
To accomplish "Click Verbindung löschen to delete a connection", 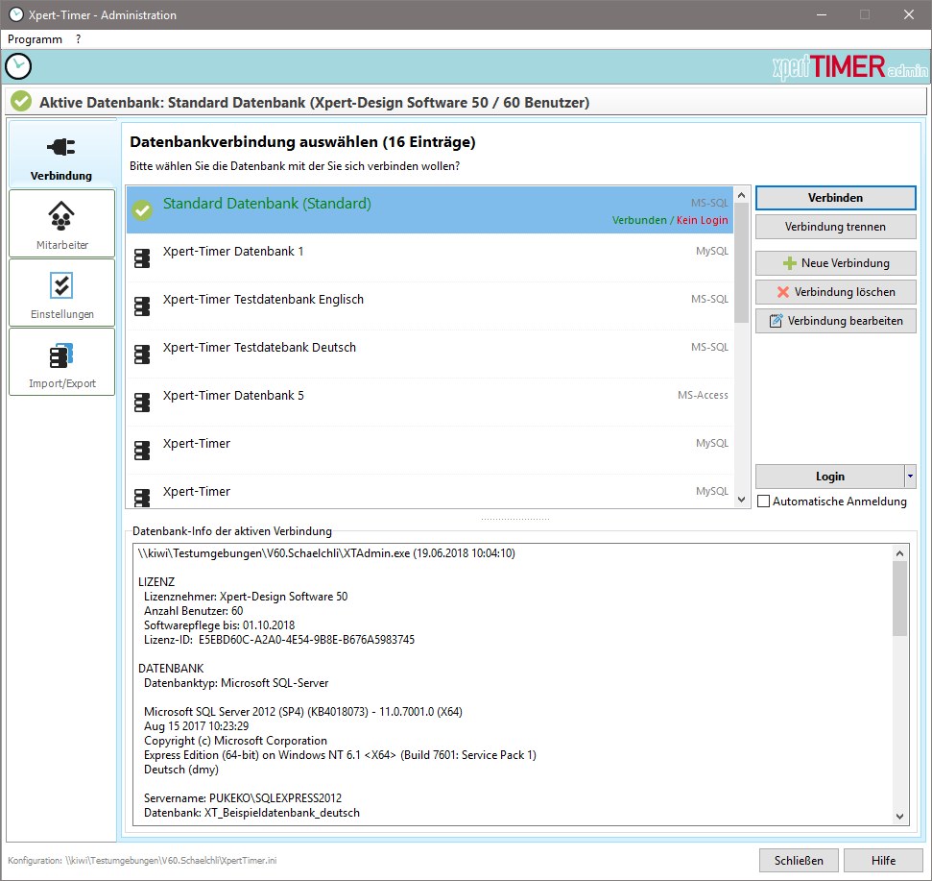I will [835, 291].
